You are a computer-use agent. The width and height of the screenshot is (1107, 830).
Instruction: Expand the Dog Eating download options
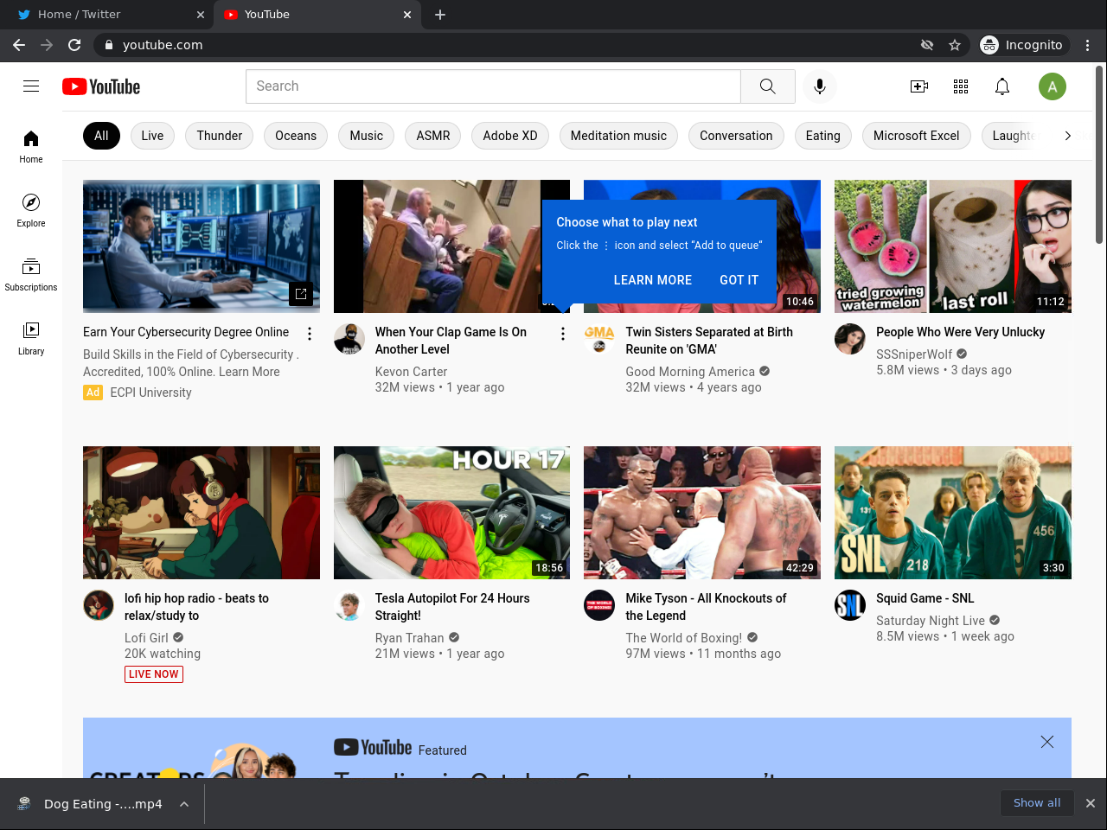[x=184, y=804]
